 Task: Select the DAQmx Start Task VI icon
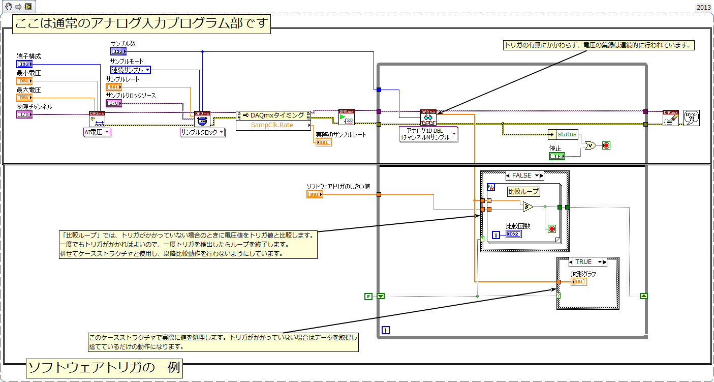(x=347, y=117)
